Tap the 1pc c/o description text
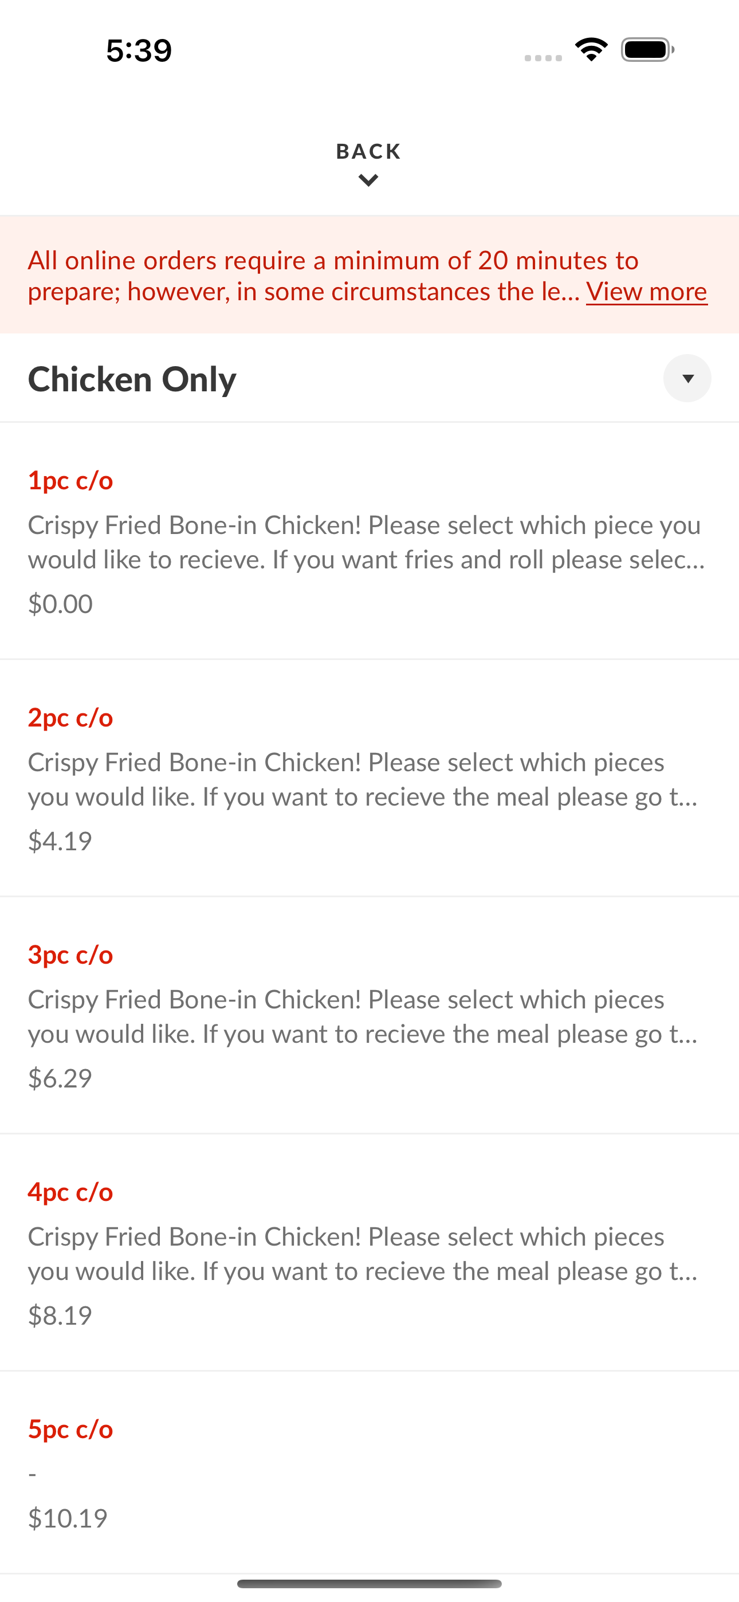Screen dimensions: 739x1602 pos(367,542)
